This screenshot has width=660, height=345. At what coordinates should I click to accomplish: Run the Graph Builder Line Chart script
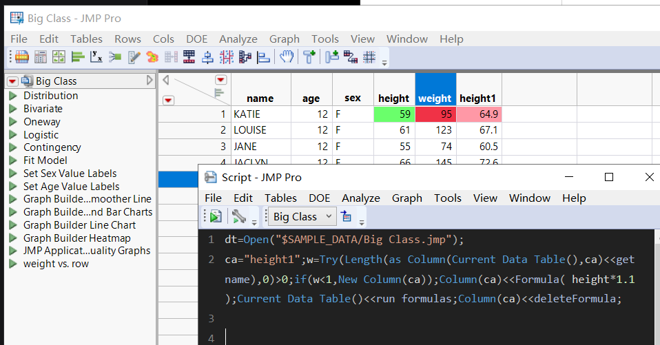[x=13, y=225]
